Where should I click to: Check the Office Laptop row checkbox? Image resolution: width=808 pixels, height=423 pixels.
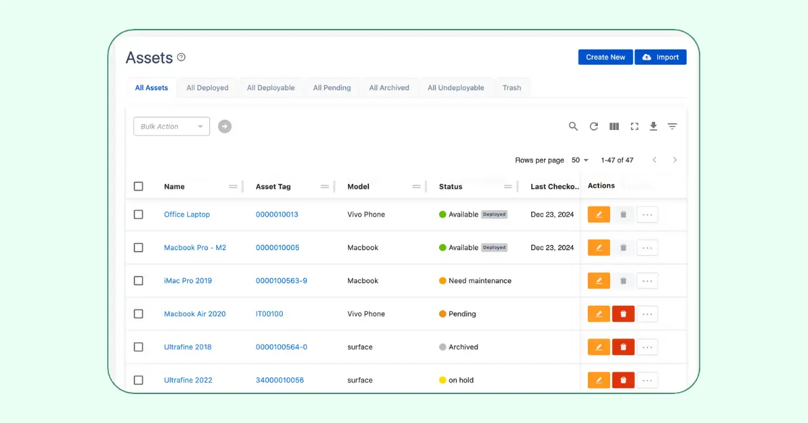pyautogui.click(x=139, y=214)
